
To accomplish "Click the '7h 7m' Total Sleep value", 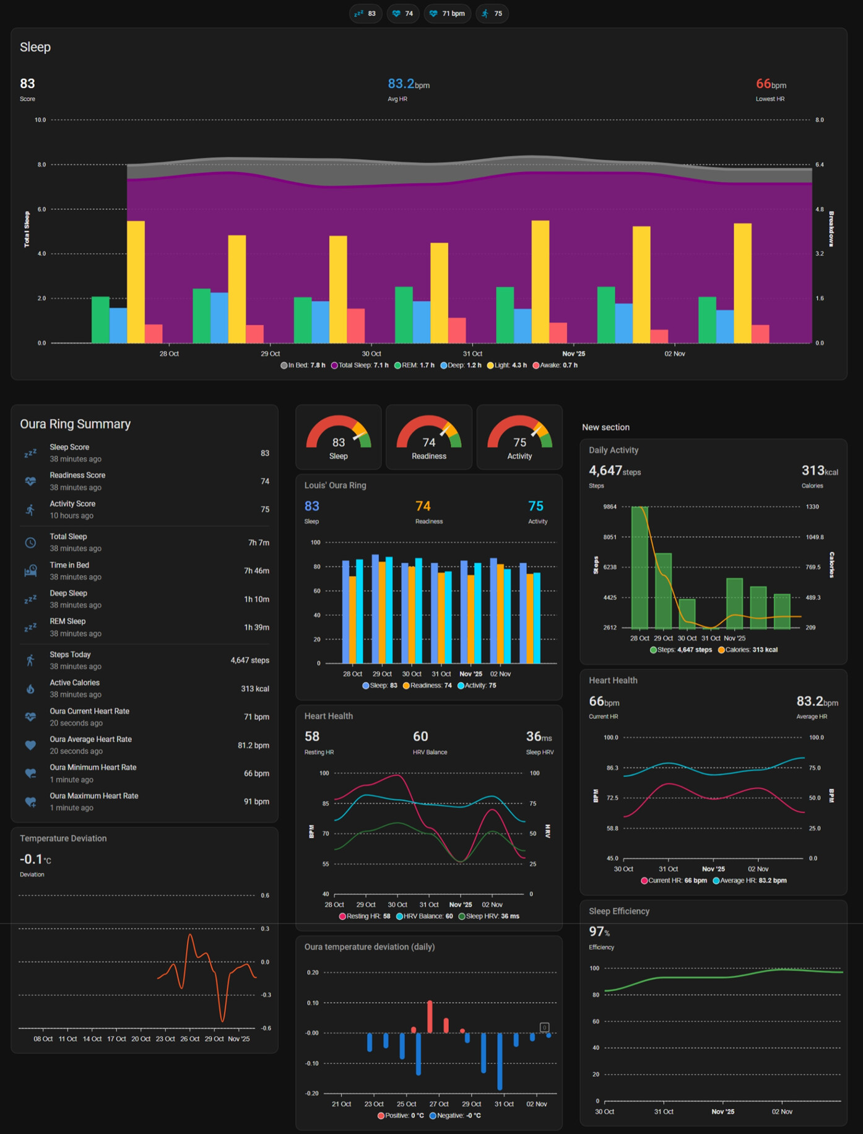I will [259, 543].
